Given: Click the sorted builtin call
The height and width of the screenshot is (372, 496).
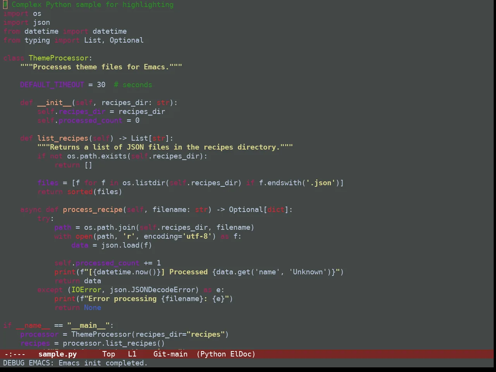Looking at the screenshot, I should point(80,192).
